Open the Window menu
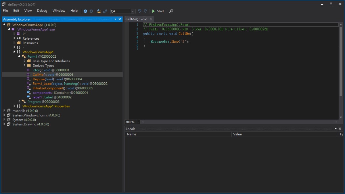Viewport: 345px width, 194px height. [x=59, y=11]
